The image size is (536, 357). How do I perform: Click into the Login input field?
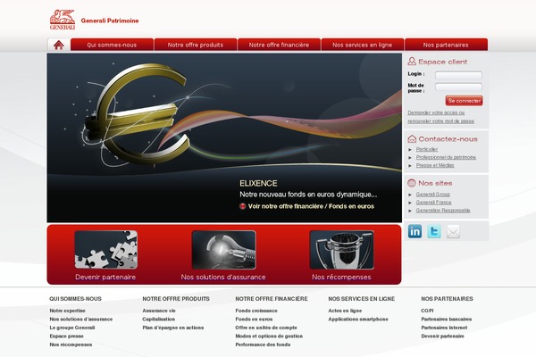458,75
